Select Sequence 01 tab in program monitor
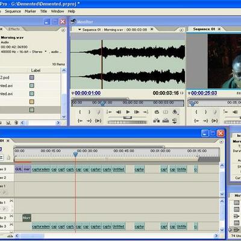Viewport: 241px width, 241px height. click(204, 29)
